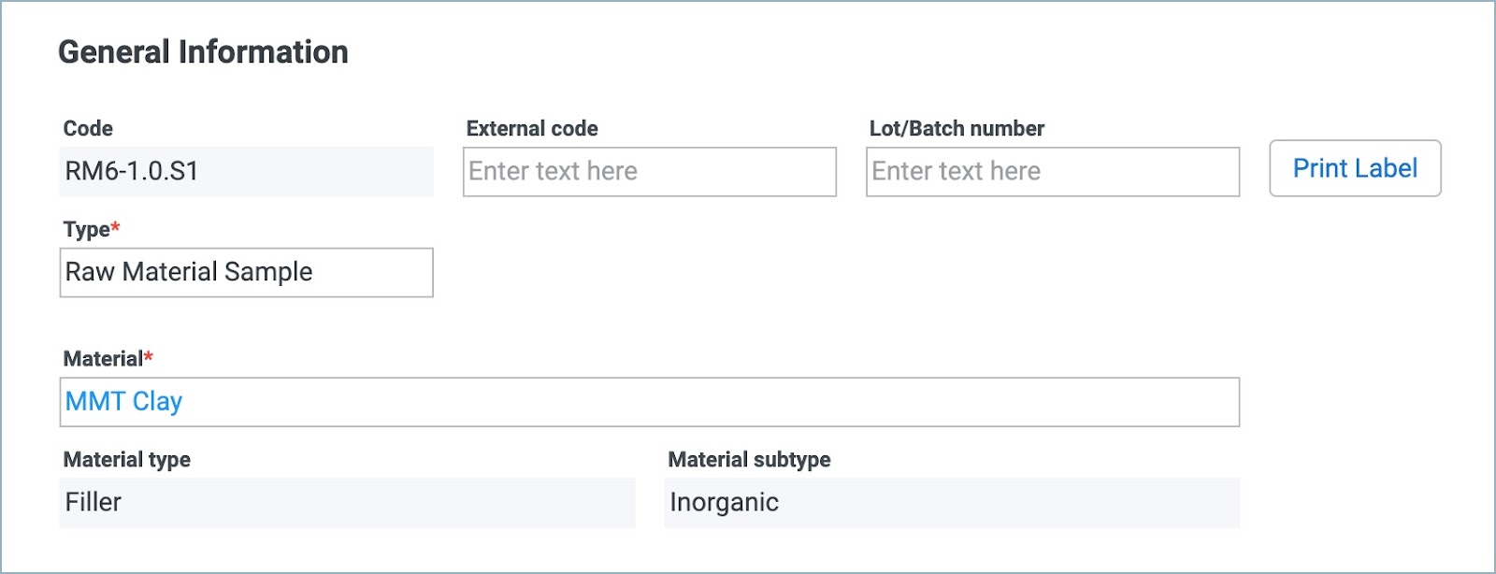
Task: Open the MMT Clay material link
Action: (123, 402)
